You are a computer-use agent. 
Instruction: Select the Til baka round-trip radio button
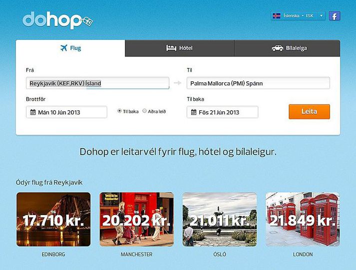(119, 111)
